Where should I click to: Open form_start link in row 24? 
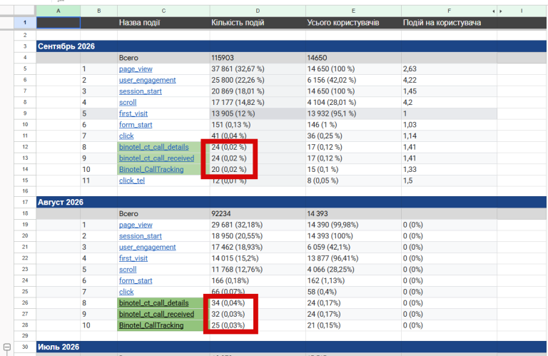coord(136,280)
